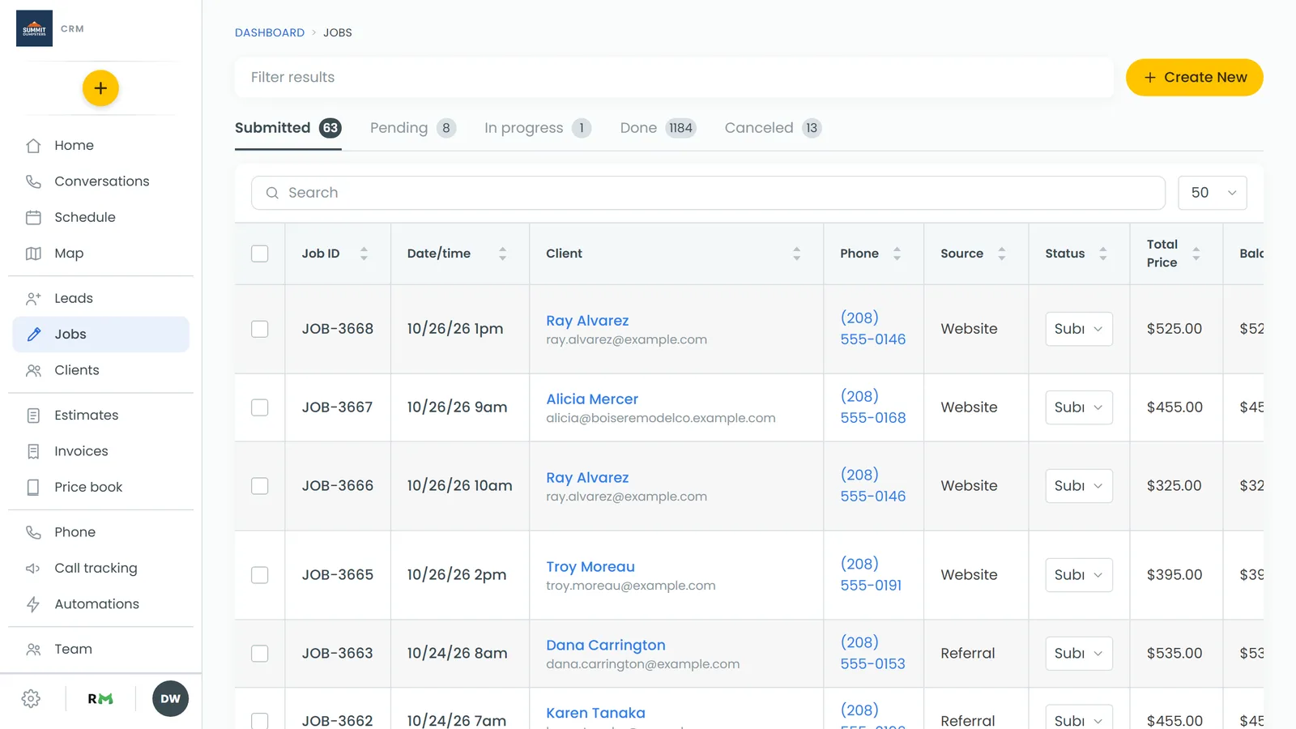Focus the Filter results field
1296x729 pixels.
click(x=674, y=78)
